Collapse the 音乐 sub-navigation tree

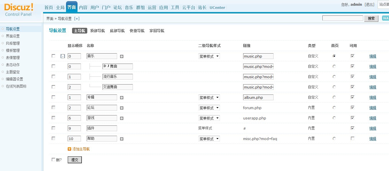point(63,56)
